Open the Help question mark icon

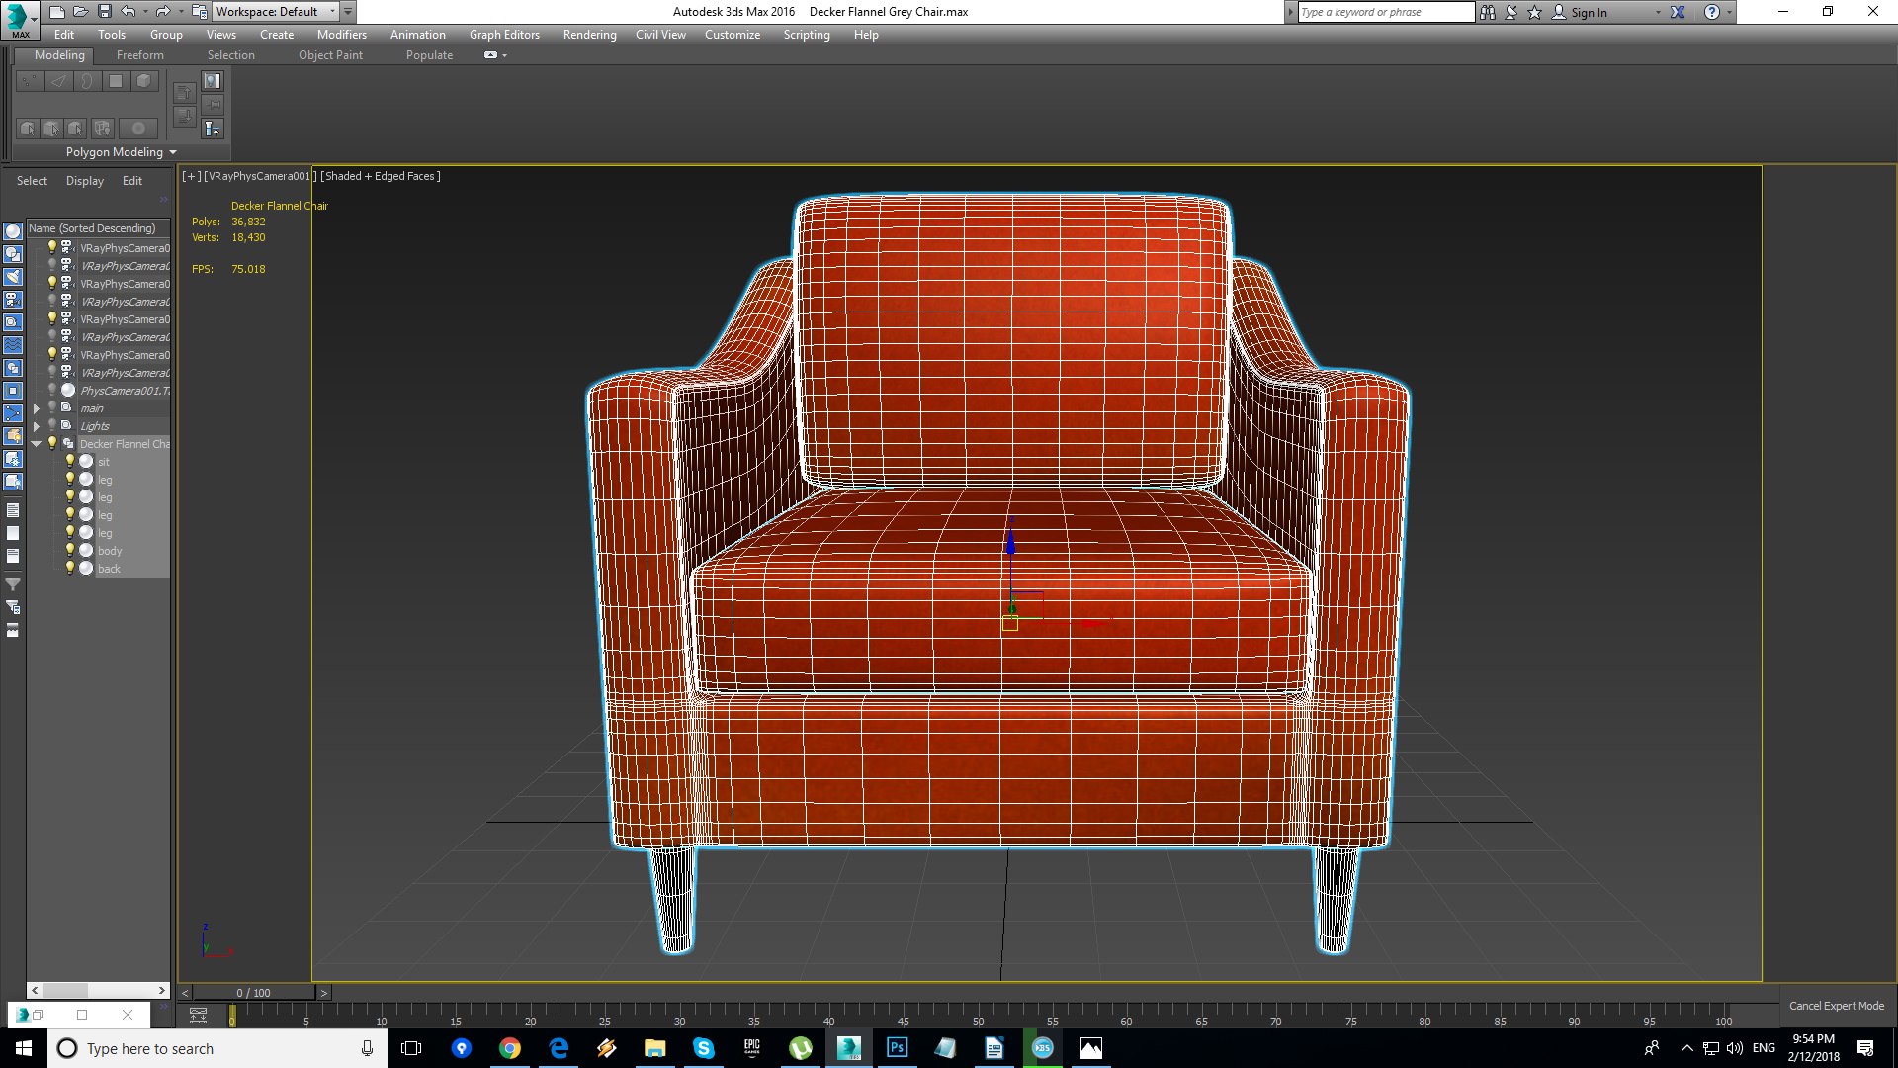click(x=1712, y=12)
